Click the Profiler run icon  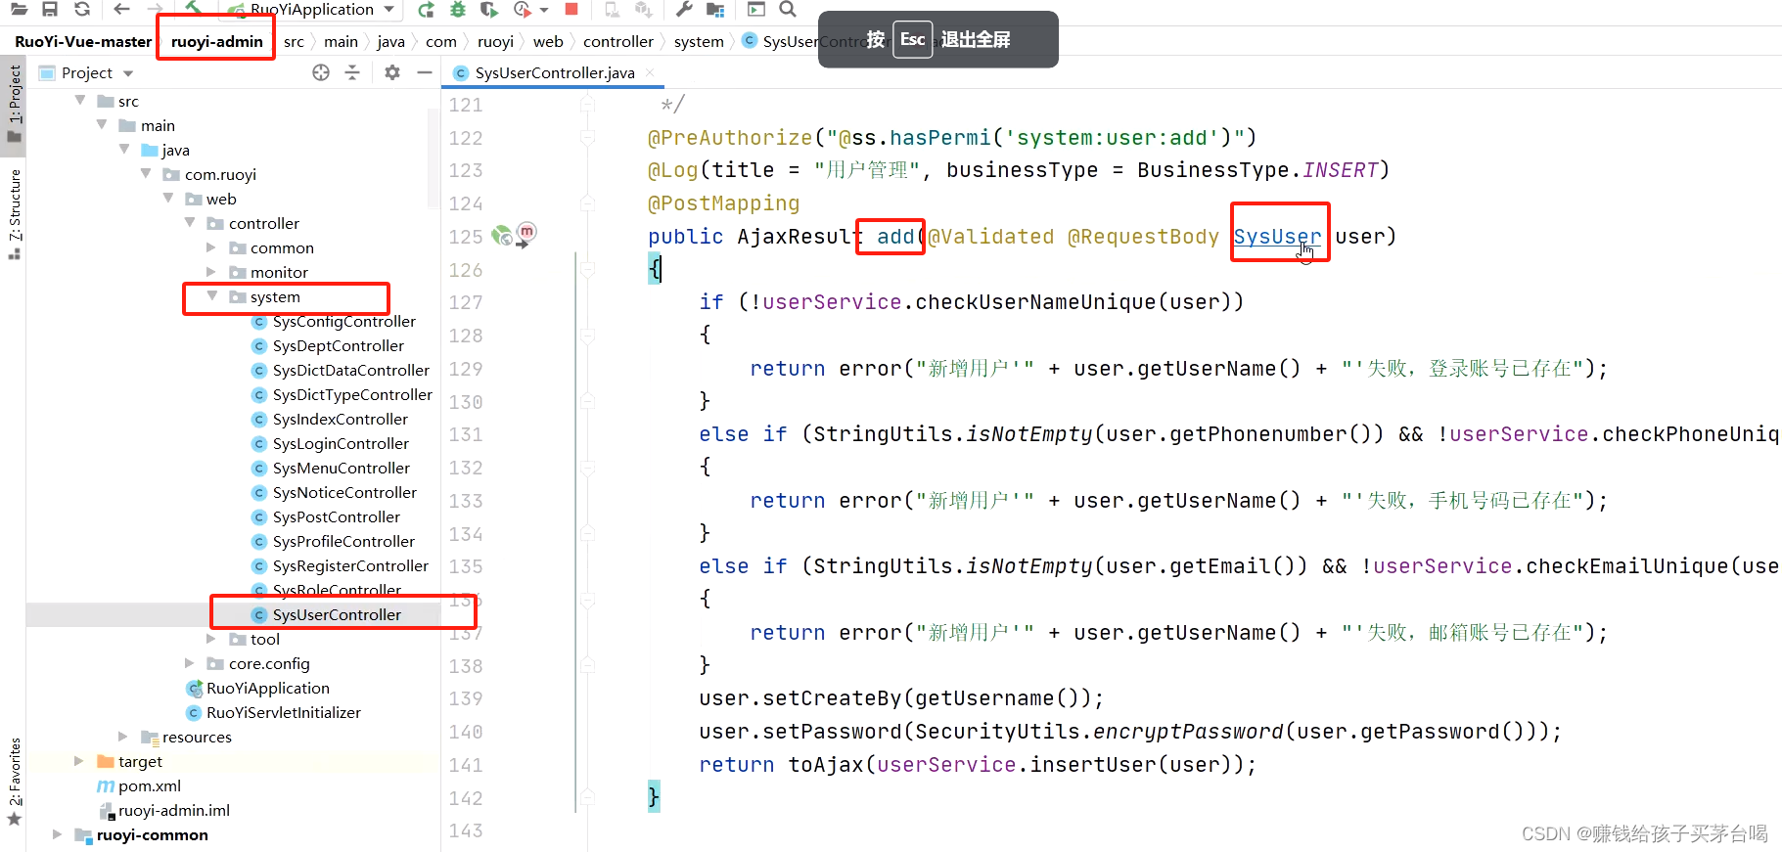[x=523, y=9]
